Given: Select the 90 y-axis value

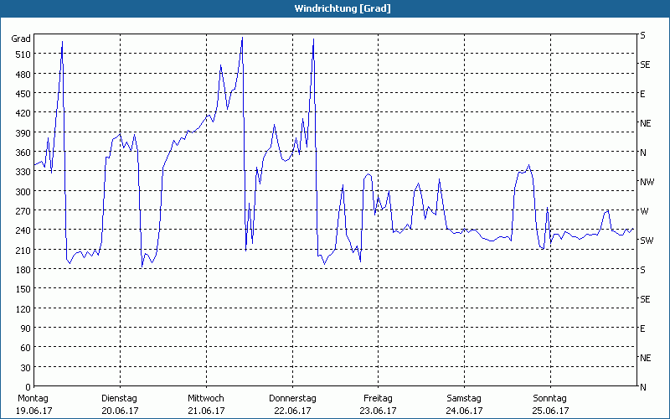Looking at the screenshot, I should 26,328.
